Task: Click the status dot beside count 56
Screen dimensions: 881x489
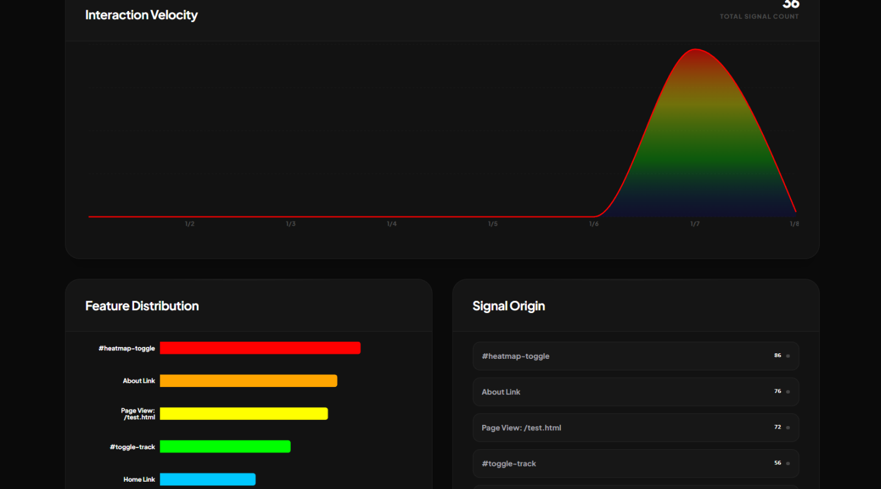Action: coord(787,463)
